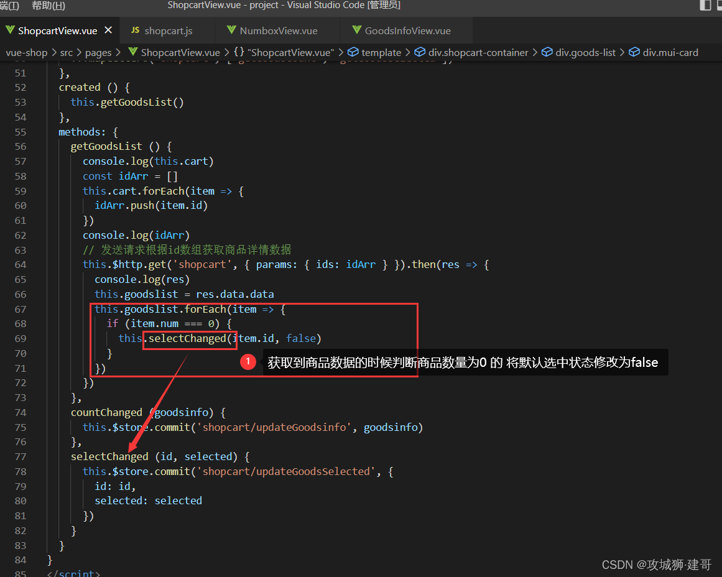Close the ShopcartView.vue tab
The width and height of the screenshot is (722, 577).
108,30
